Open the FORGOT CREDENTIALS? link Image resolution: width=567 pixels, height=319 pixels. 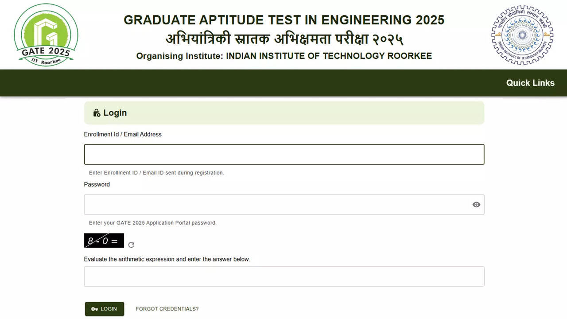167,309
